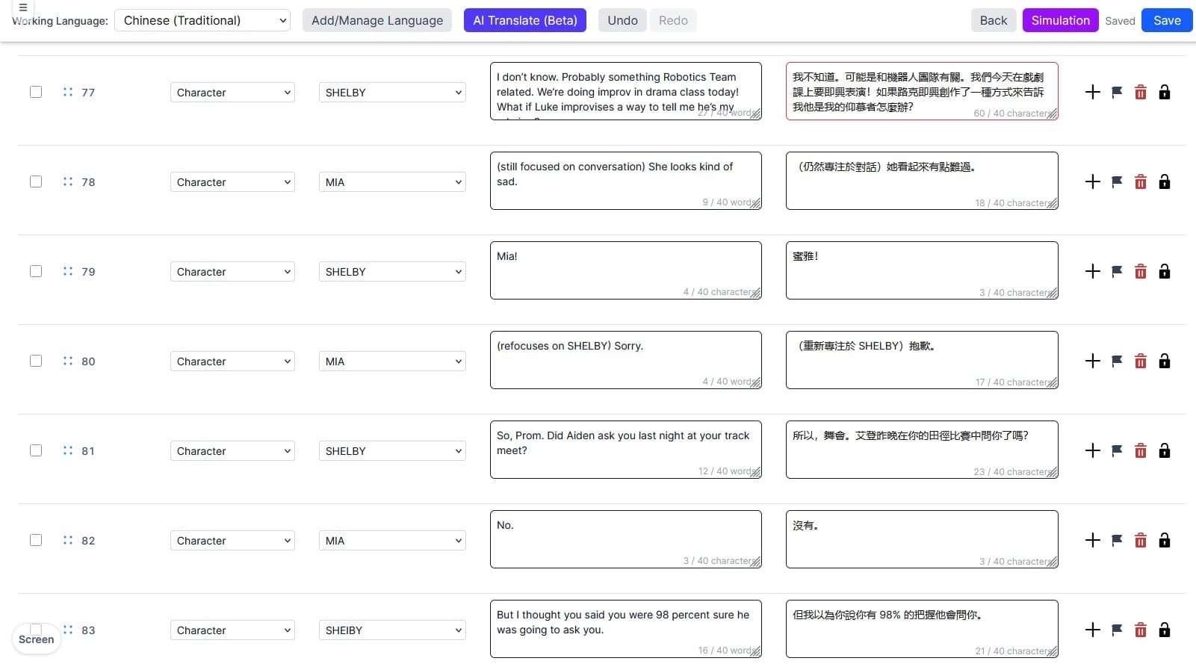Click the drag handle of line 77
Image resolution: width=1196 pixels, height=664 pixels.
(68, 92)
